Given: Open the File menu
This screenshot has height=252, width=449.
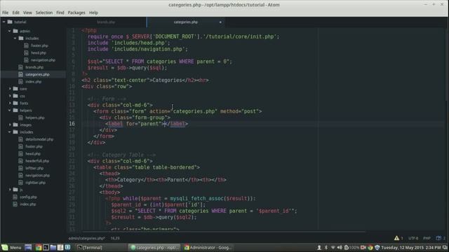Looking at the screenshot, I should (x=5, y=13).
